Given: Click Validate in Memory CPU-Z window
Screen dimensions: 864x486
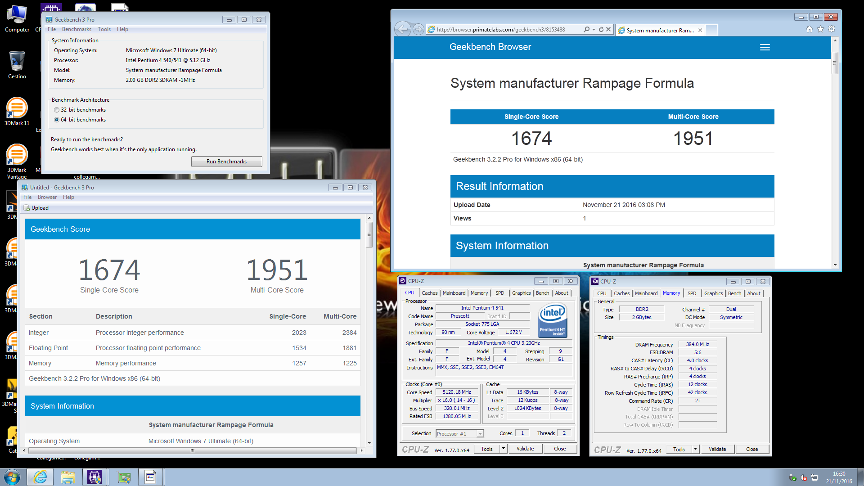Looking at the screenshot, I should click(x=717, y=449).
